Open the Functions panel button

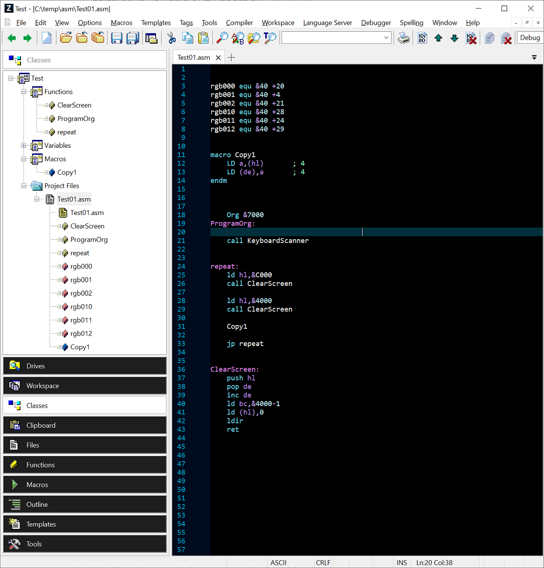pyautogui.click(x=85, y=465)
